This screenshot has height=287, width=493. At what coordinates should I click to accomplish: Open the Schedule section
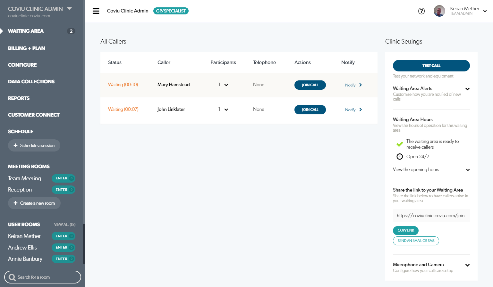[21, 131]
